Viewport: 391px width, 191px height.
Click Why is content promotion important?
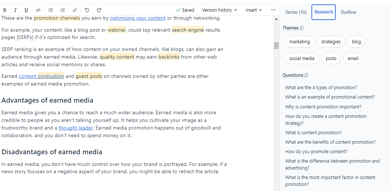[323, 107]
